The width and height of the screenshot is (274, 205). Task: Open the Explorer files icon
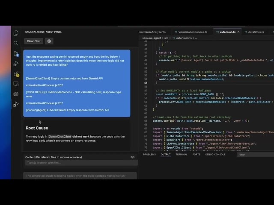(16, 33)
